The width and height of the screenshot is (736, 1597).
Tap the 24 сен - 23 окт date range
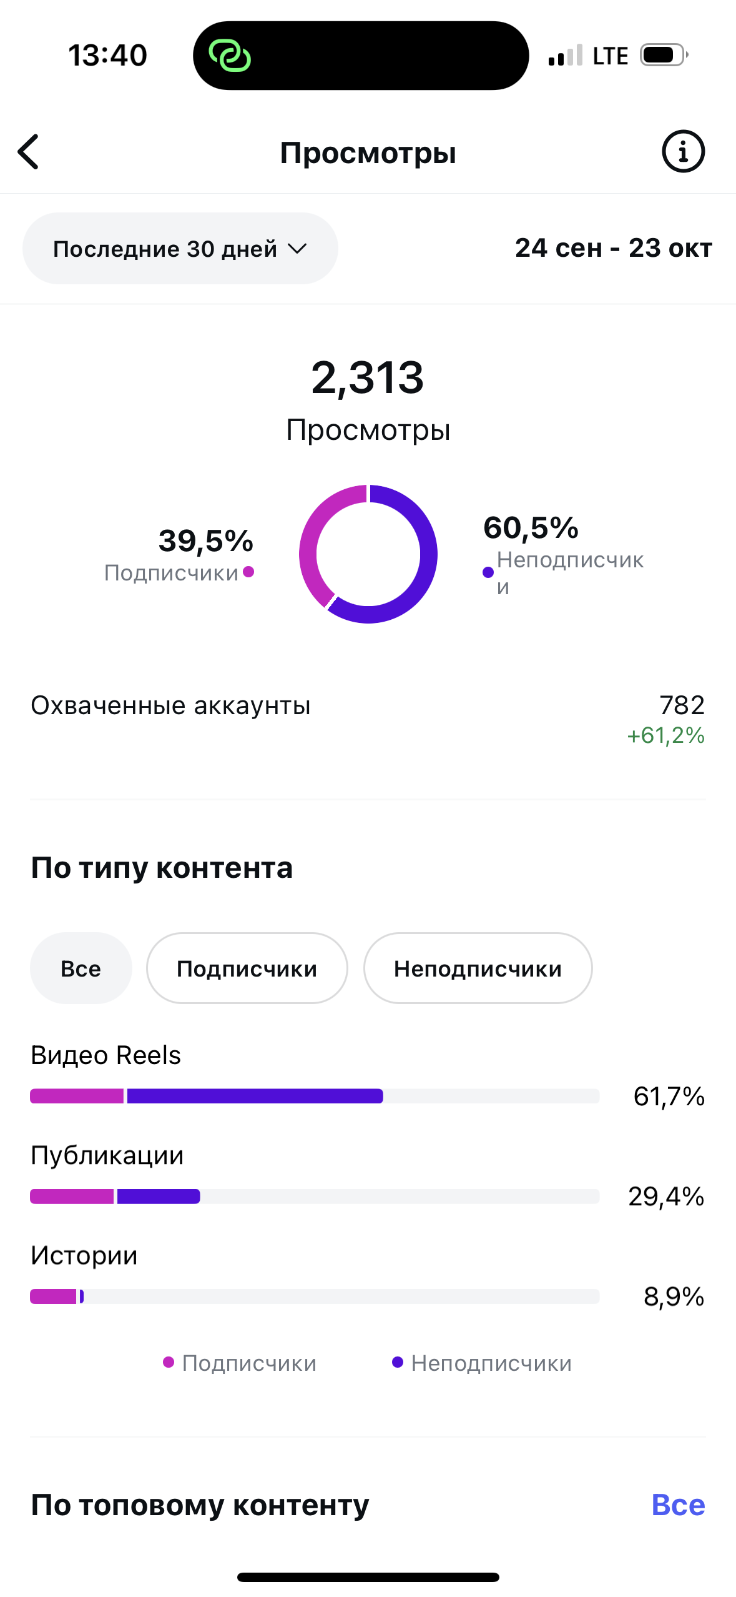[x=613, y=248]
